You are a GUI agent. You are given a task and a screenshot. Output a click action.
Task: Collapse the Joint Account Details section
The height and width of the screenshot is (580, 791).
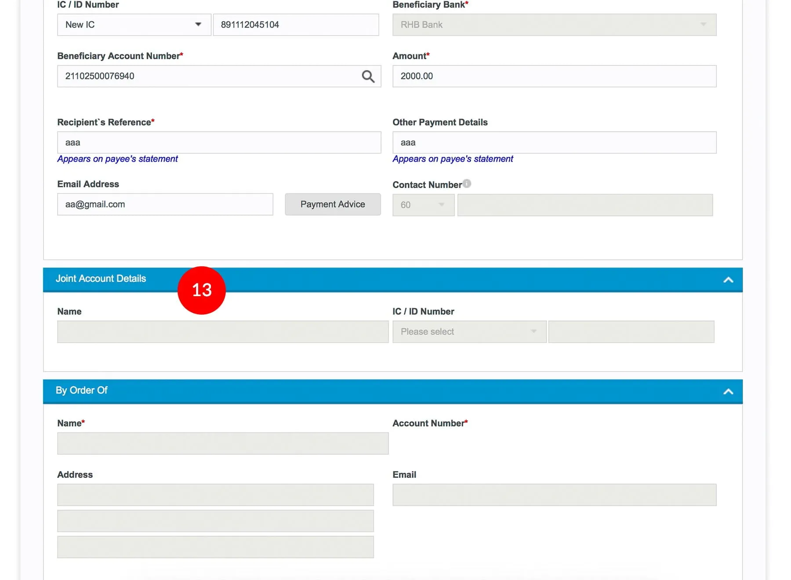tap(728, 280)
